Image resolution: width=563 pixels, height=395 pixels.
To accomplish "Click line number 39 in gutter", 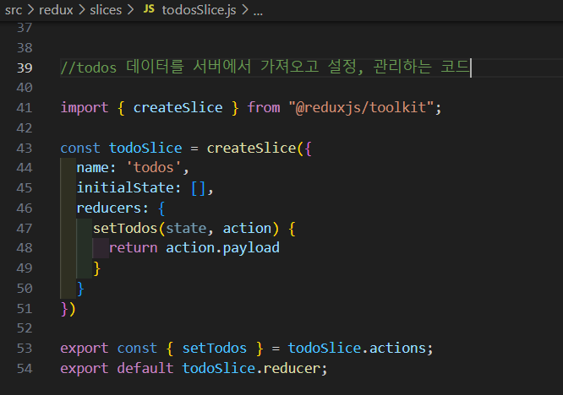I will point(25,68).
